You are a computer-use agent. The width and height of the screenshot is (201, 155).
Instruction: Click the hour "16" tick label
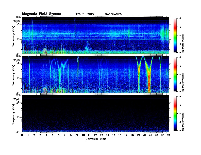120,135
